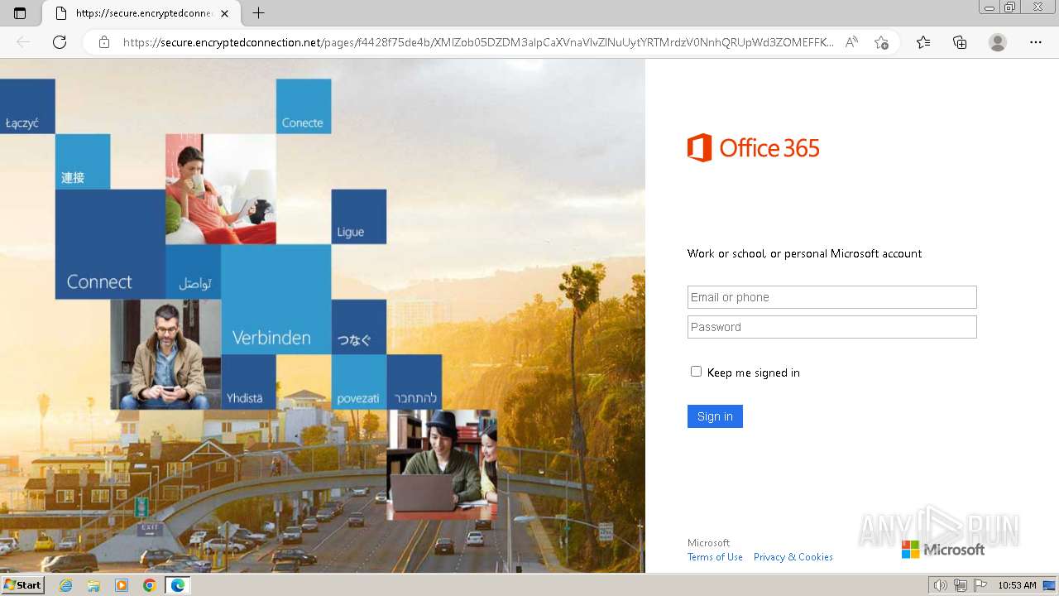The width and height of the screenshot is (1059, 596).
Task: Close the secure.encryptedconnection tab
Action: tap(224, 13)
